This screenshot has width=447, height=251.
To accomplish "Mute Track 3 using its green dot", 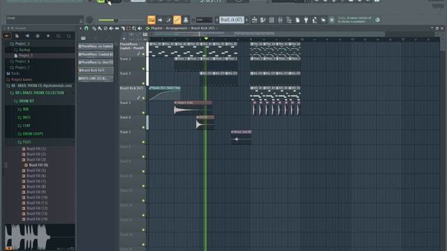I will [143, 84].
